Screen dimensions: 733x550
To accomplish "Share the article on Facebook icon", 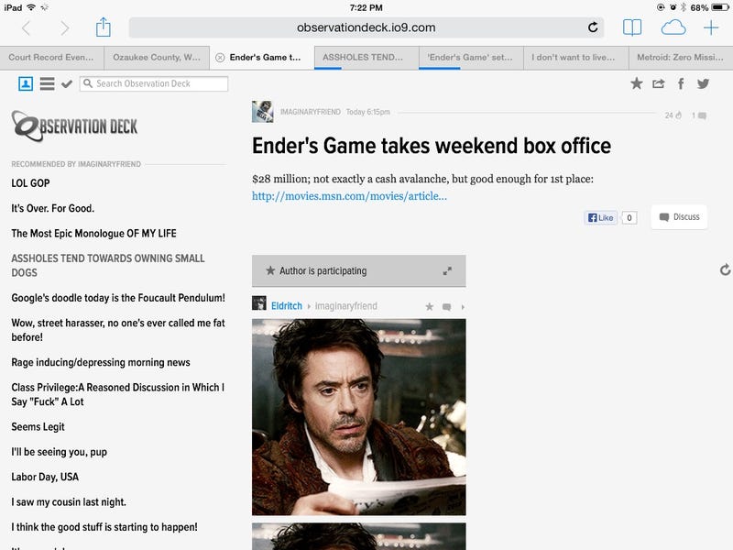I will [x=681, y=83].
